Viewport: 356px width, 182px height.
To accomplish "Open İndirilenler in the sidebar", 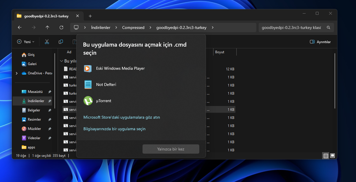I will 32,101.
